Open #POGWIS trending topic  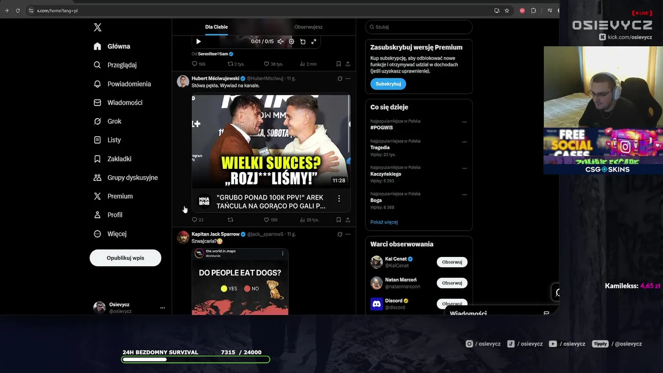tap(382, 127)
